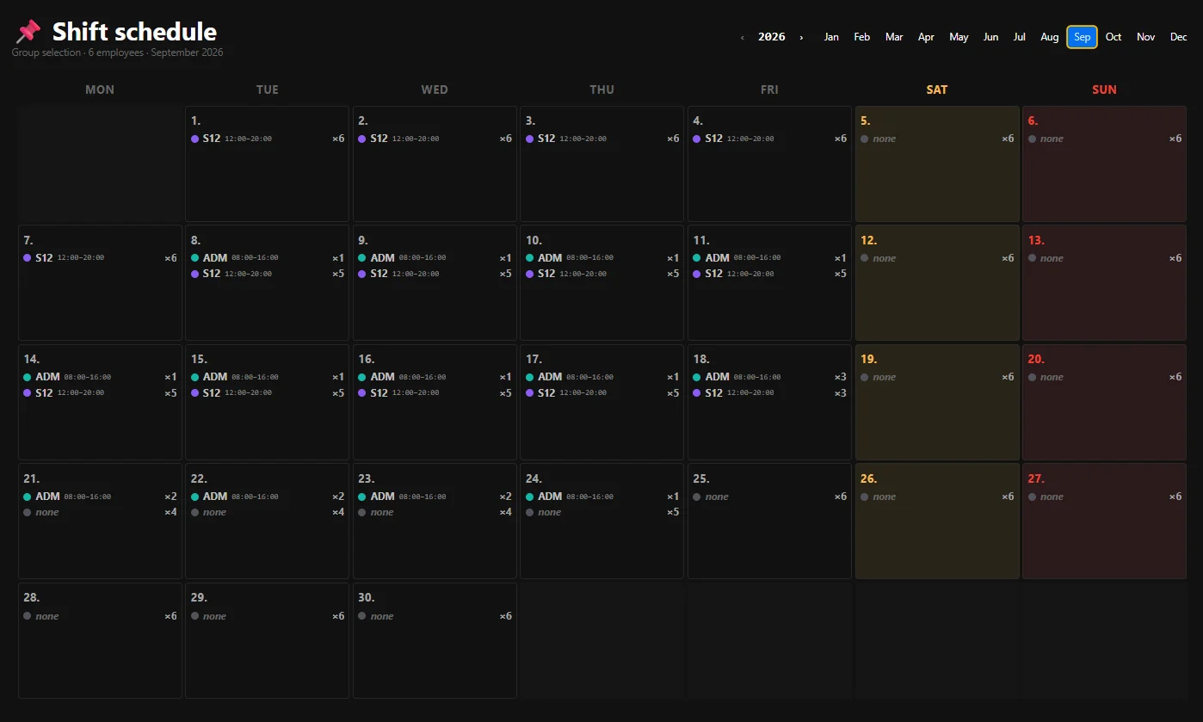Select the ADM shift on day 14
Image resolution: width=1203 pixels, height=722 pixels.
click(100, 377)
